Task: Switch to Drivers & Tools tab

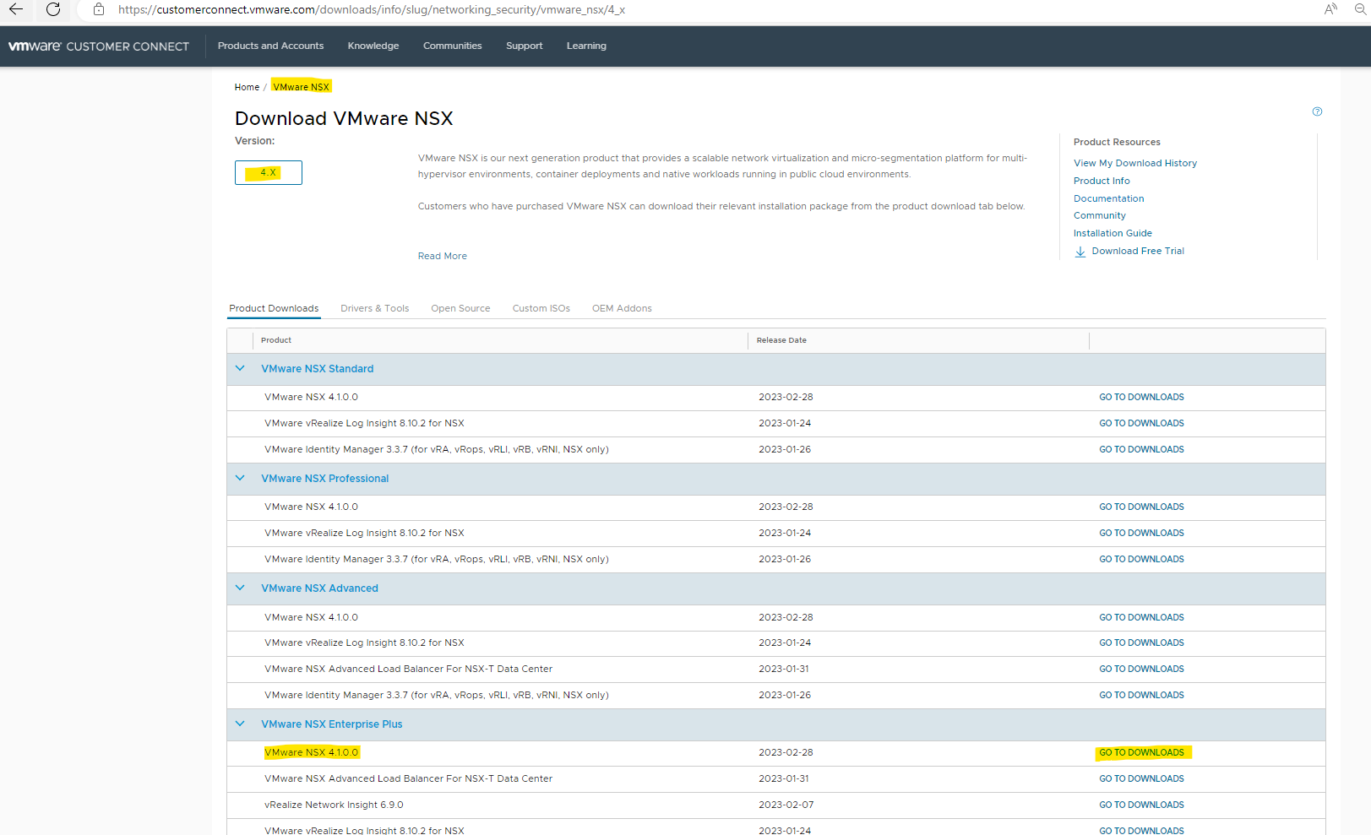Action: [374, 309]
